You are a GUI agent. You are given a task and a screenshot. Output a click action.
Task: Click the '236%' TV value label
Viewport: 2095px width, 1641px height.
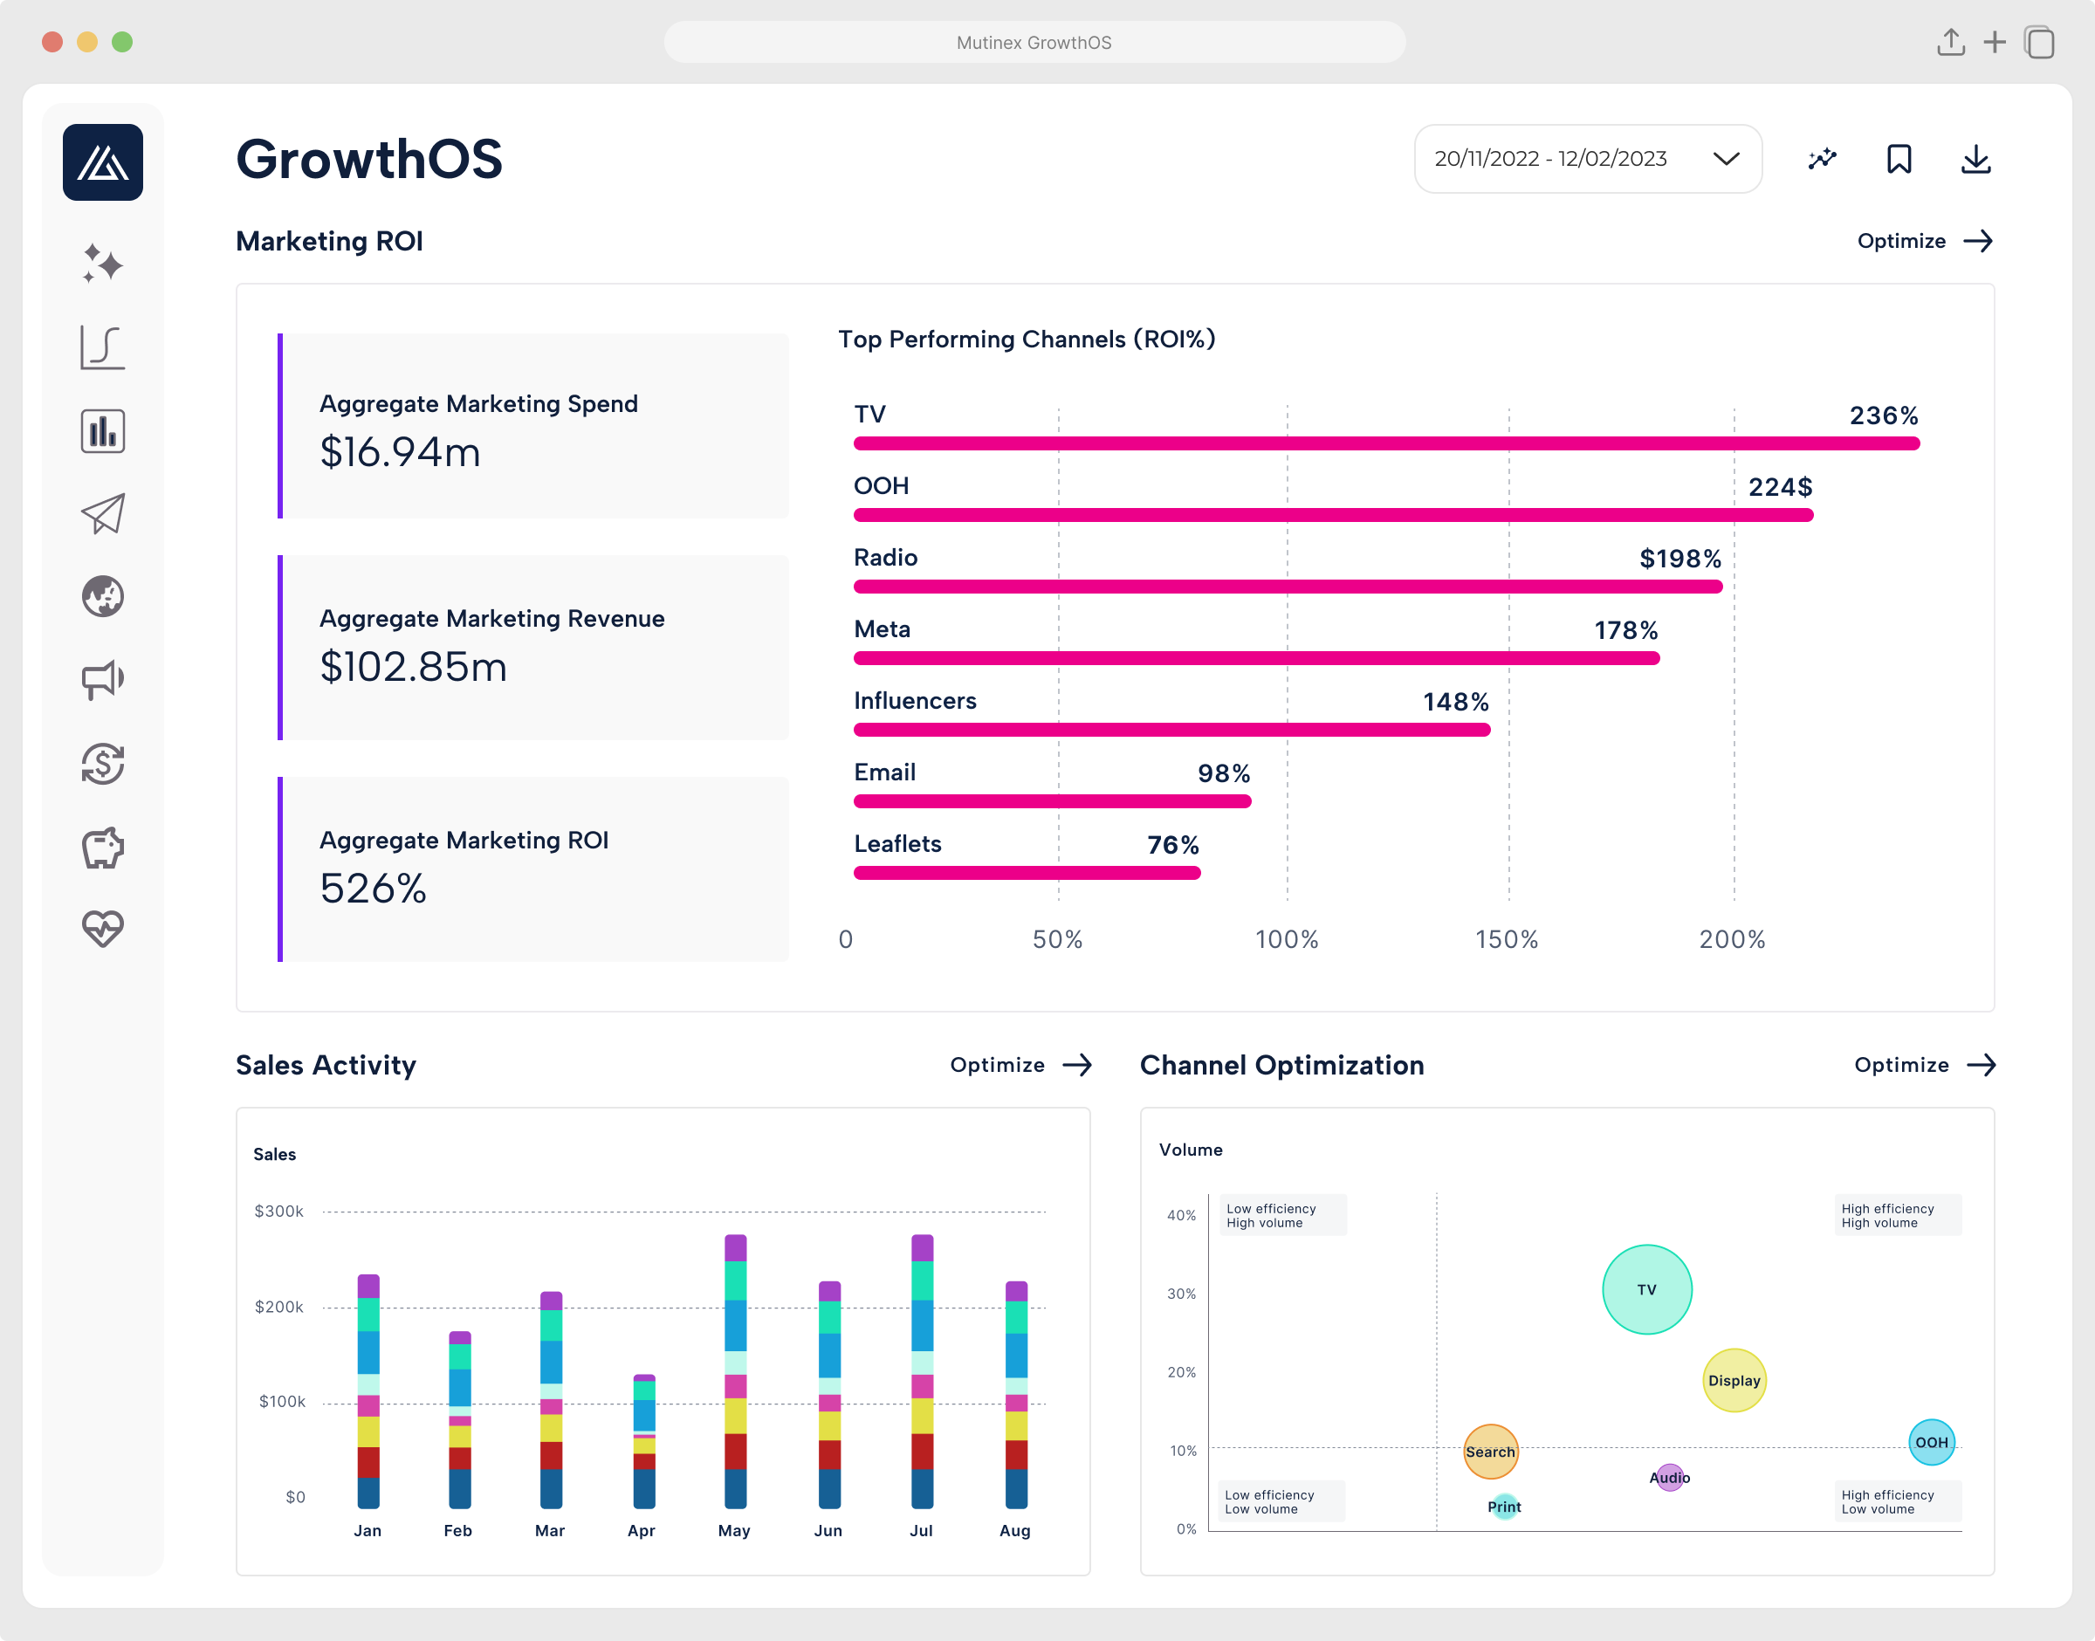[x=1884, y=415]
